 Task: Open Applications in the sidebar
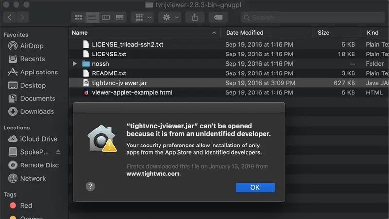(x=33, y=72)
